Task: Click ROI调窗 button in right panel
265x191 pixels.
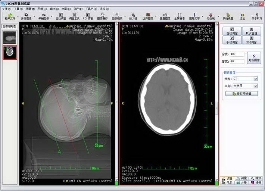Action: pos(252,40)
